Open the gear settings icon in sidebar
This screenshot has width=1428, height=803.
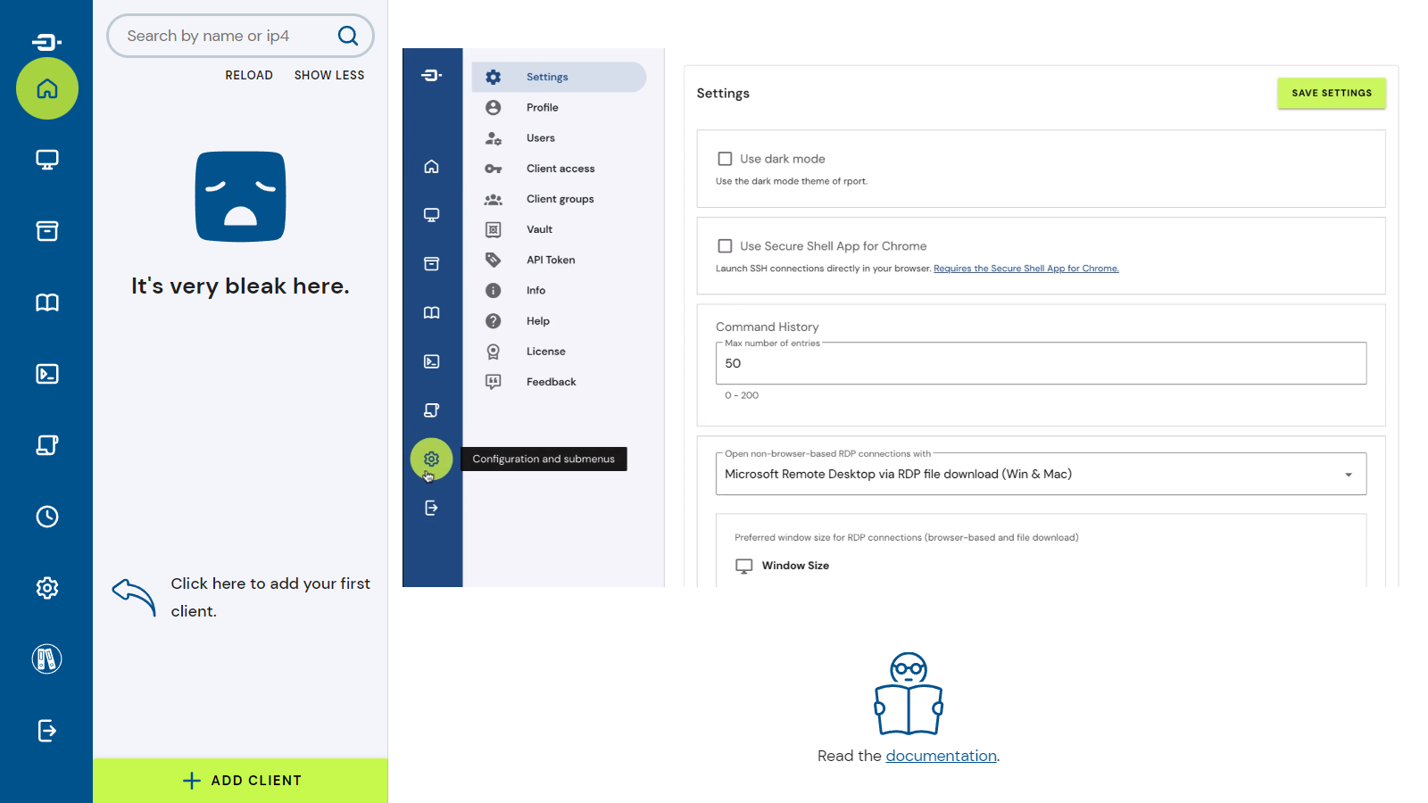(x=47, y=588)
